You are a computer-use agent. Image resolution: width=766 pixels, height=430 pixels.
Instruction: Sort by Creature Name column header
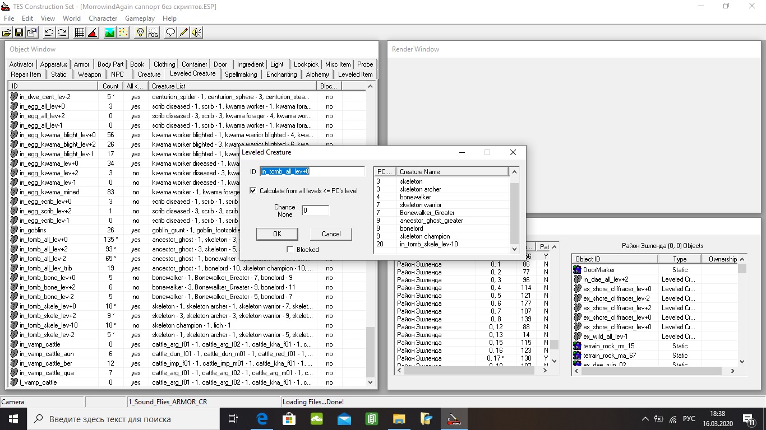(452, 172)
